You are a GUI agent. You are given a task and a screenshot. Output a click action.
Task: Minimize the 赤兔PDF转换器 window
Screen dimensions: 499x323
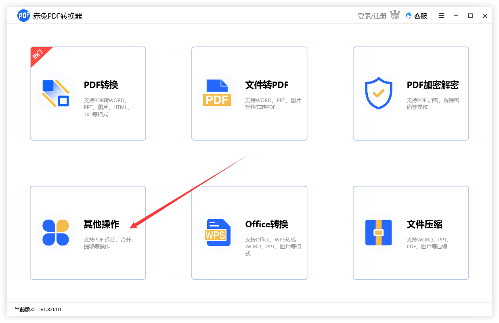tap(456, 16)
